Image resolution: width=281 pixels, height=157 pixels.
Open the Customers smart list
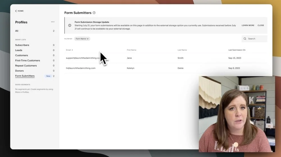35,56
